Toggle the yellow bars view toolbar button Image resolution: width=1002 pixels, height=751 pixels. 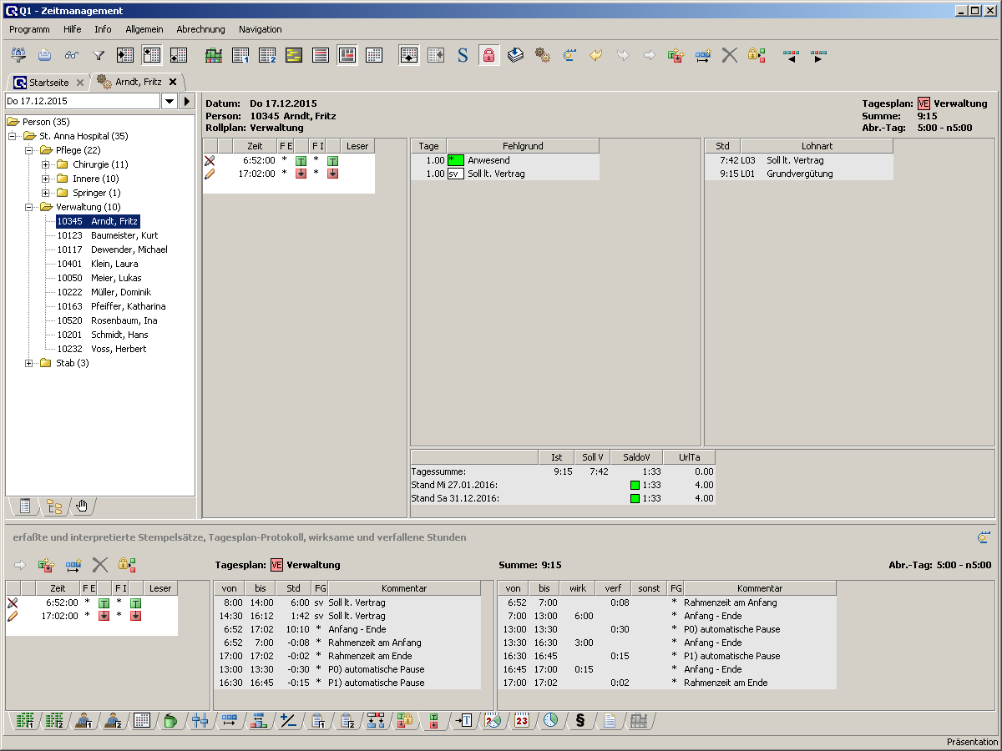[293, 56]
